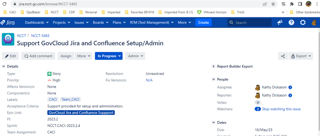The height and width of the screenshot is (136, 320).
Task: Open the Other bookmarks folder
Action: click(305, 12)
